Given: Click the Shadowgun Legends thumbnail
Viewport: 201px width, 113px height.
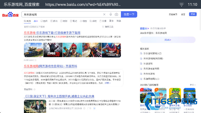Looking at the screenshot, I should pyautogui.click(x=111, y=50).
